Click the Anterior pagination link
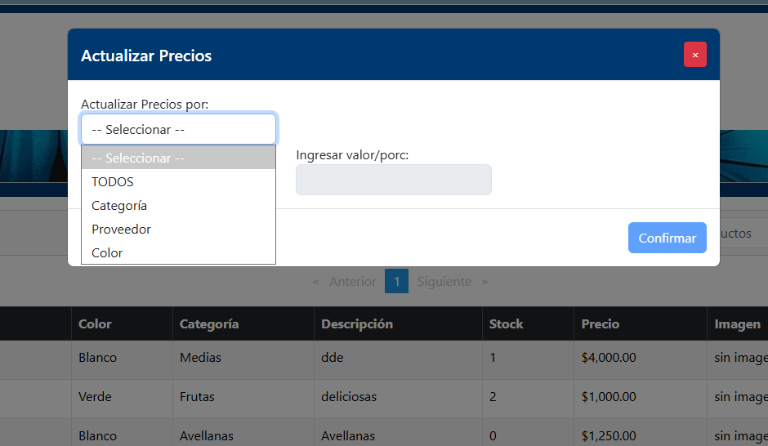768x446 pixels. click(x=352, y=282)
